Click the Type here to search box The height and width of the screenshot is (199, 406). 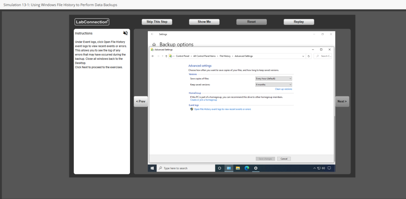pos(186,168)
